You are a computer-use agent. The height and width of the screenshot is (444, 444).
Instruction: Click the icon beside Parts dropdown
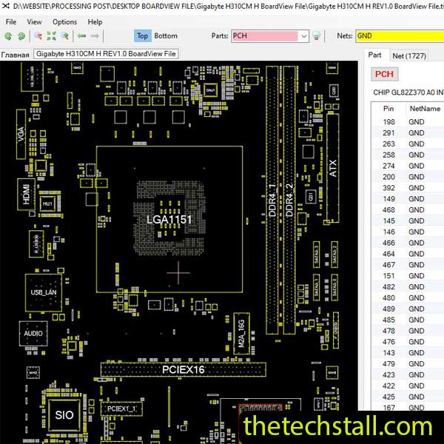click(x=317, y=36)
